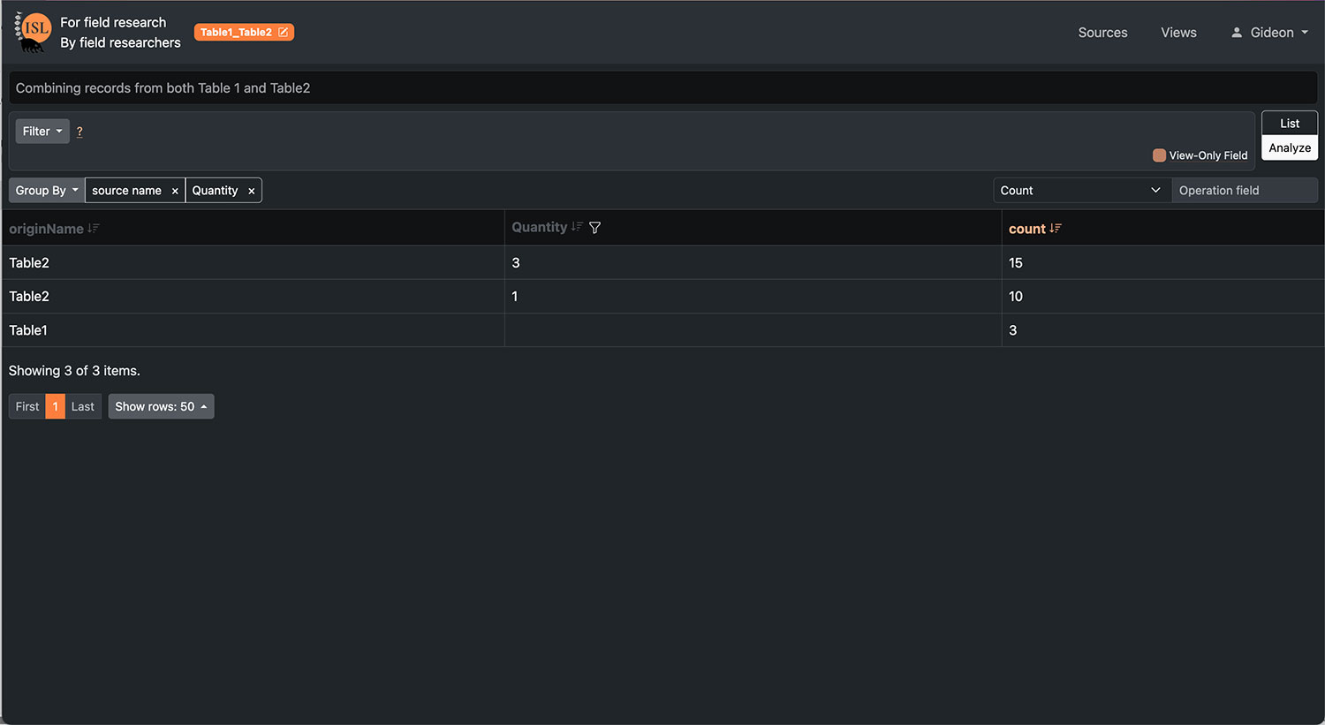Click the Quantity column funnel filter icon
Viewport: 1325px width, 725px height.
pos(595,228)
